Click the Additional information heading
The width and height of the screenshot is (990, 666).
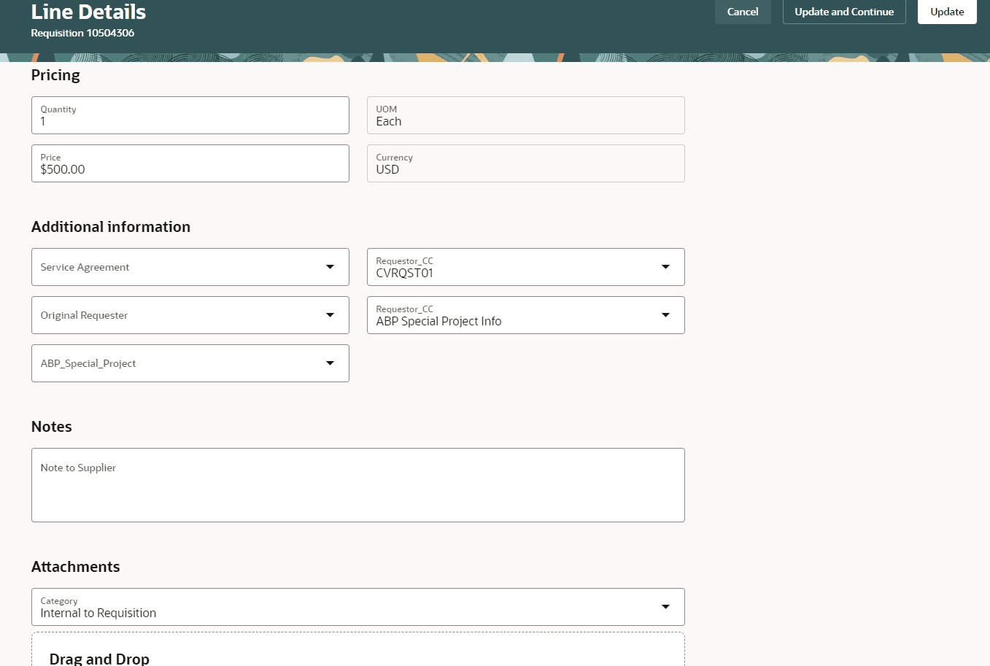click(111, 227)
